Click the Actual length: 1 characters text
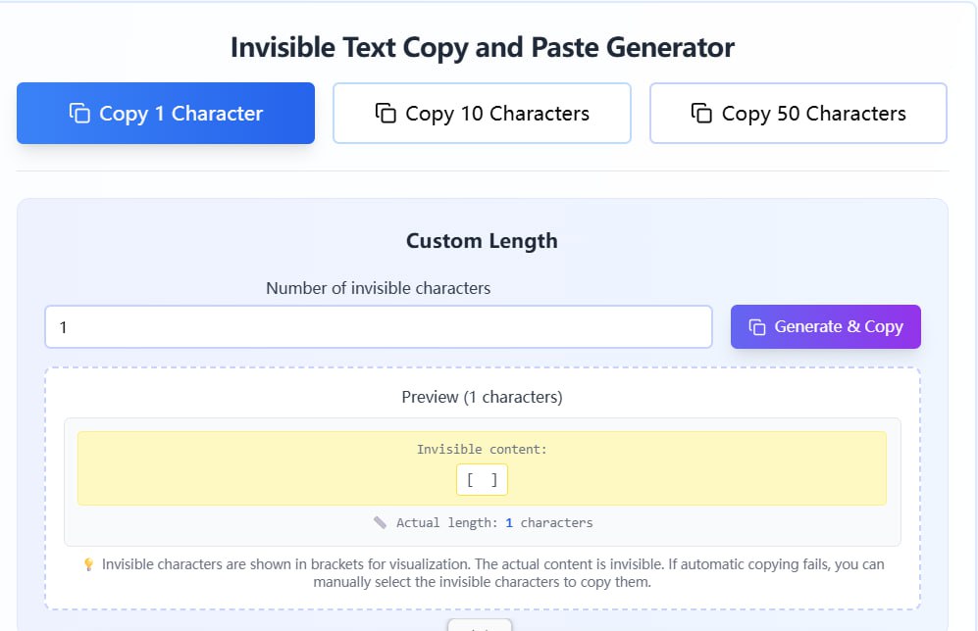This screenshot has height=631, width=978. 494,522
